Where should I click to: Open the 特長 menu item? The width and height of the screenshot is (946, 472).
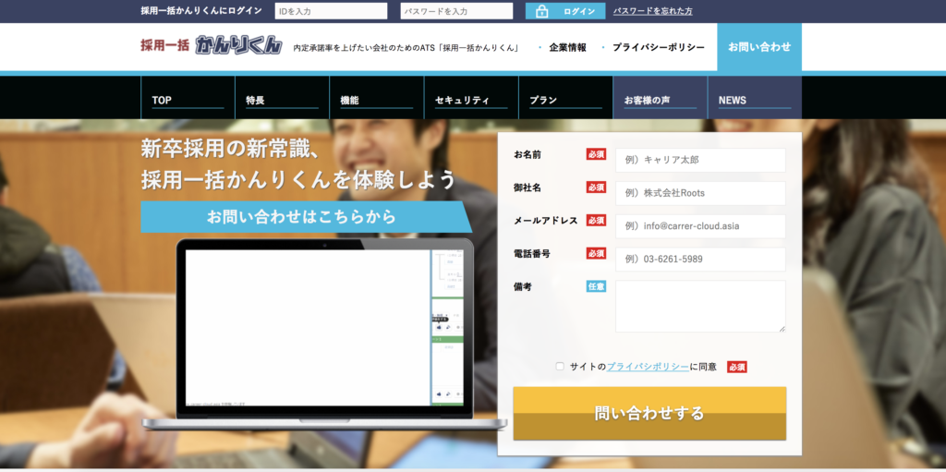tap(283, 98)
